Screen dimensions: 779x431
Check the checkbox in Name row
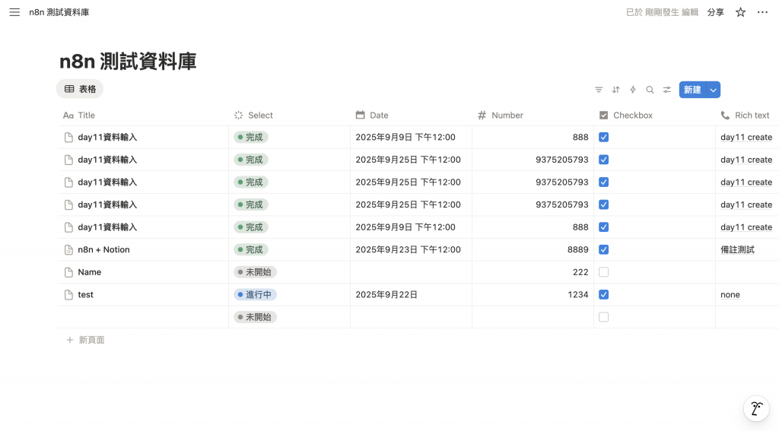(x=603, y=272)
